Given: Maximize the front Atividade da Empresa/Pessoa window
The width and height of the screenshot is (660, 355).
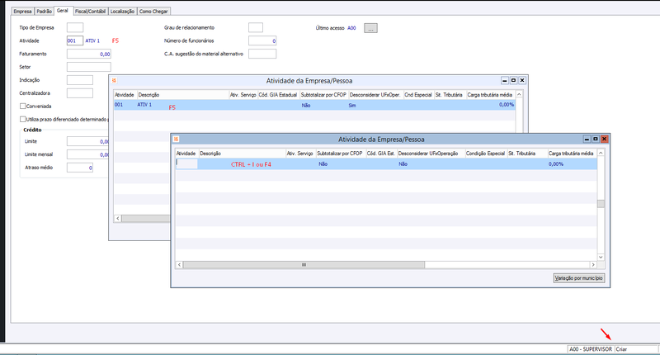Looking at the screenshot, I should 596,139.
